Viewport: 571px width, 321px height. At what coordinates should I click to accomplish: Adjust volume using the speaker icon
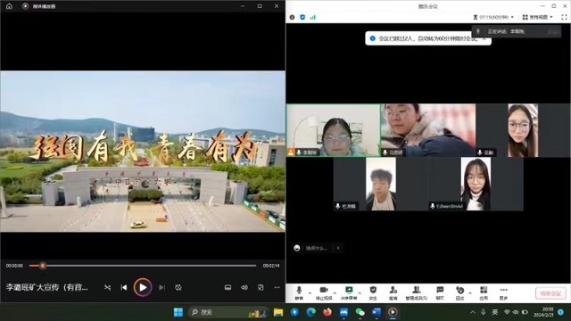[244, 287]
